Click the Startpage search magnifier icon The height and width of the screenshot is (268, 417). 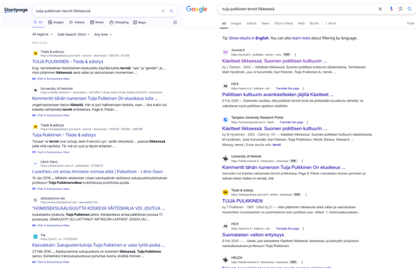point(171,11)
